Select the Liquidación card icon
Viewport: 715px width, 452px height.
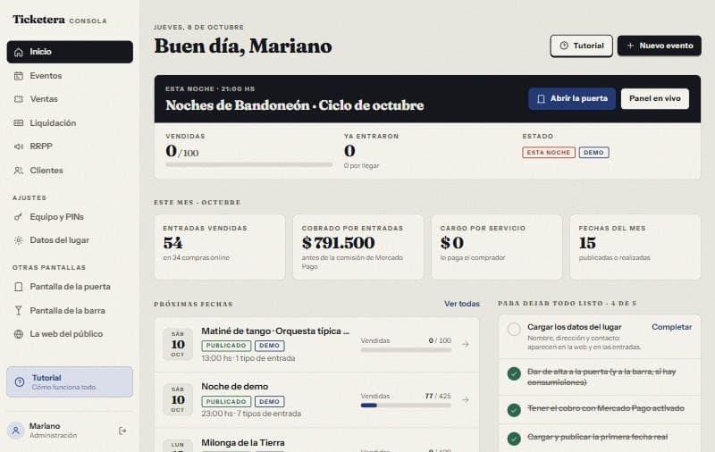[x=19, y=123]
